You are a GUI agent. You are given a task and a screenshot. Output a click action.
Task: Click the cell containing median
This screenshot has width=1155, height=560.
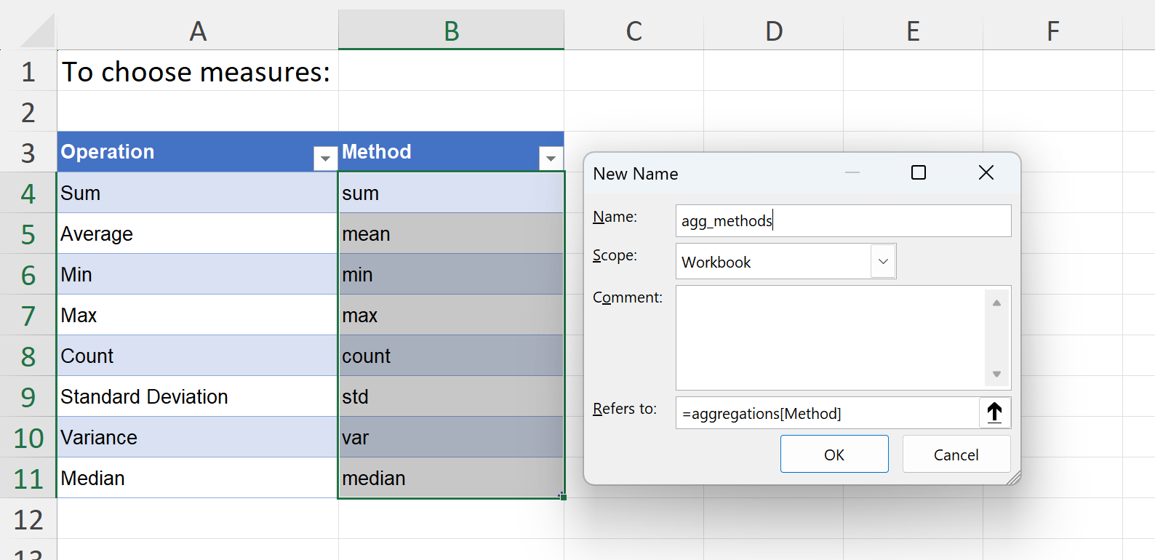(x=451, y=479)
